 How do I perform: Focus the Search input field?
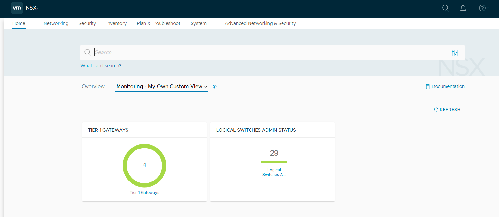pyautogui.click(x=272, y=52)
